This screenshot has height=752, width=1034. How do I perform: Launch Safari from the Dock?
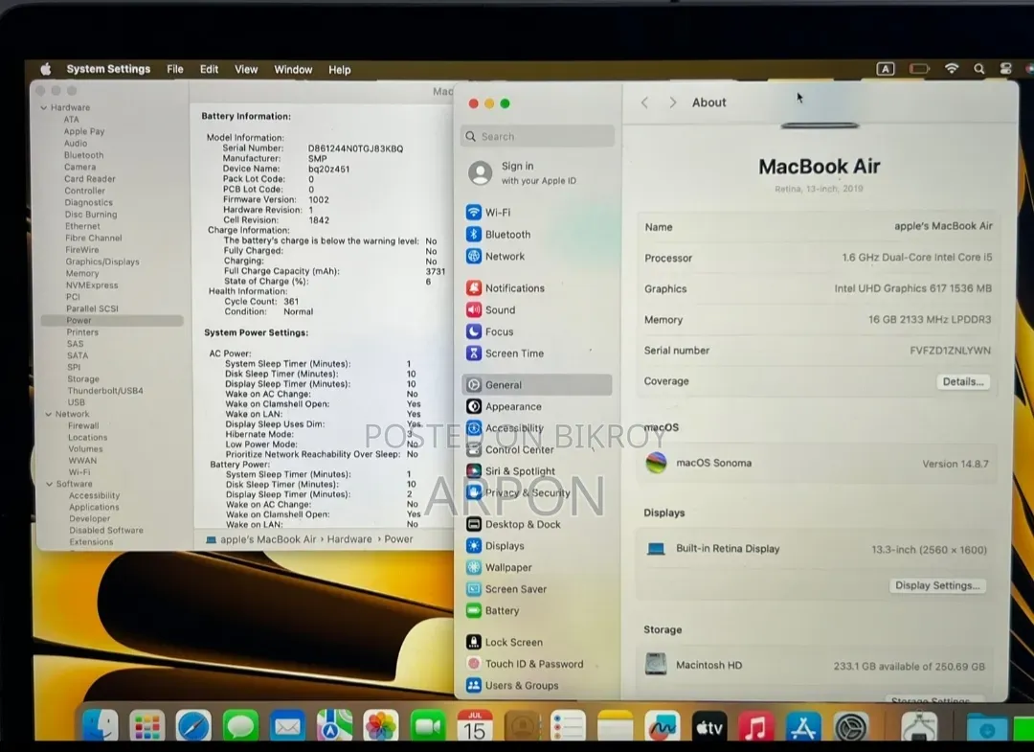point(193,727)
